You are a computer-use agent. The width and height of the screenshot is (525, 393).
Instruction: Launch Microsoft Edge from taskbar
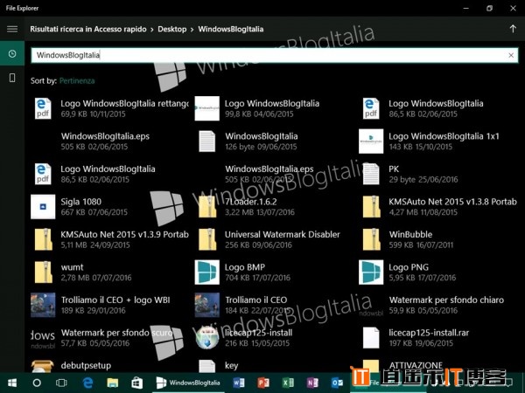87,383
